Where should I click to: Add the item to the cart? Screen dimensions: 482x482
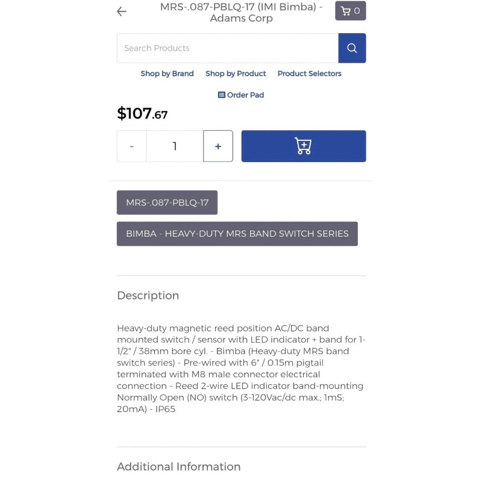tap(303, 146)
